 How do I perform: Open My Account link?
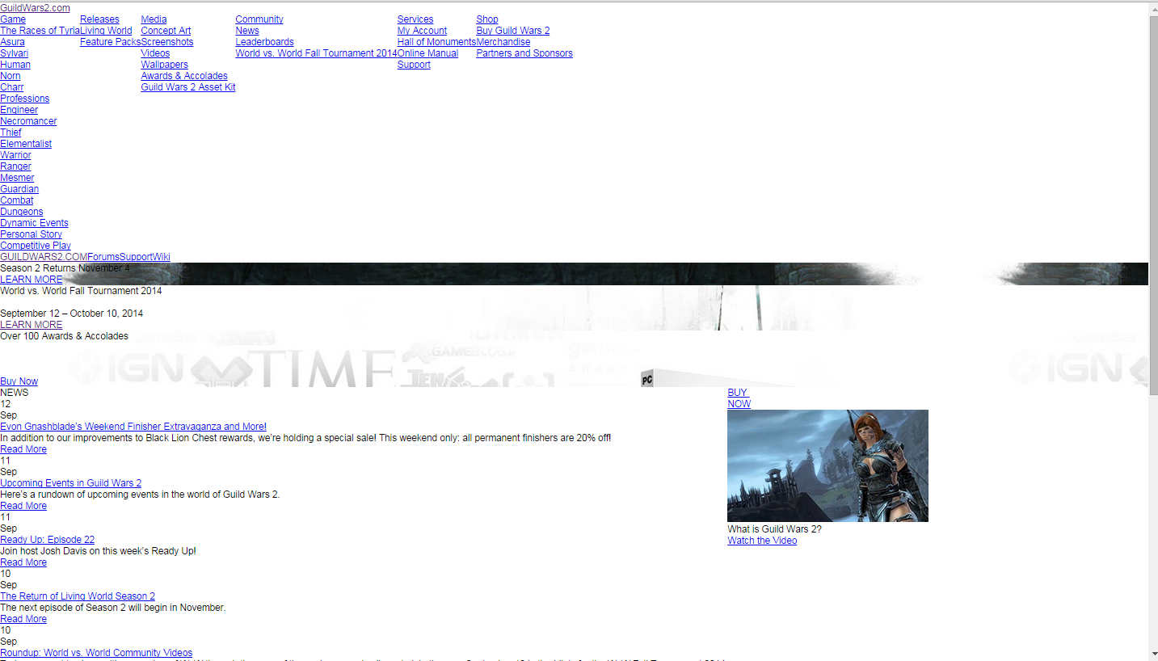point(422,31)
